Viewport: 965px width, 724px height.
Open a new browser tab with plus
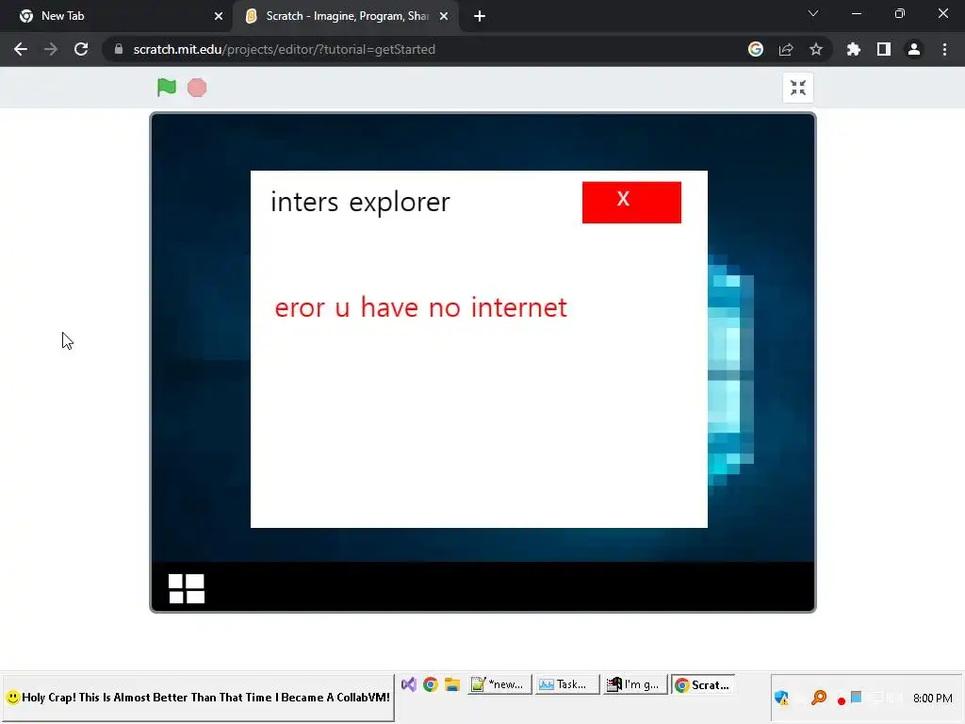point(480,16)
